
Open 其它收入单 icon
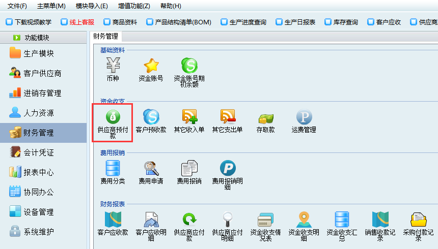tap(189, 117)
